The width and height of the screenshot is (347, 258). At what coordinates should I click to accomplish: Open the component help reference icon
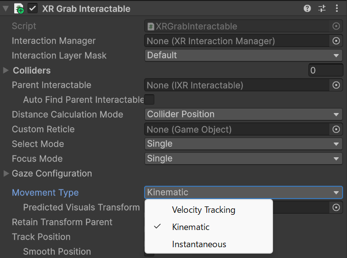[307, 8]
